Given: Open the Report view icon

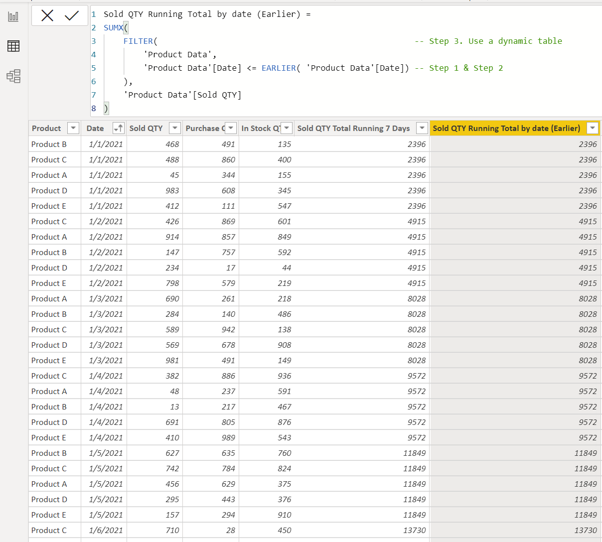Looking at the screenshot, I should tap(13, 17).
